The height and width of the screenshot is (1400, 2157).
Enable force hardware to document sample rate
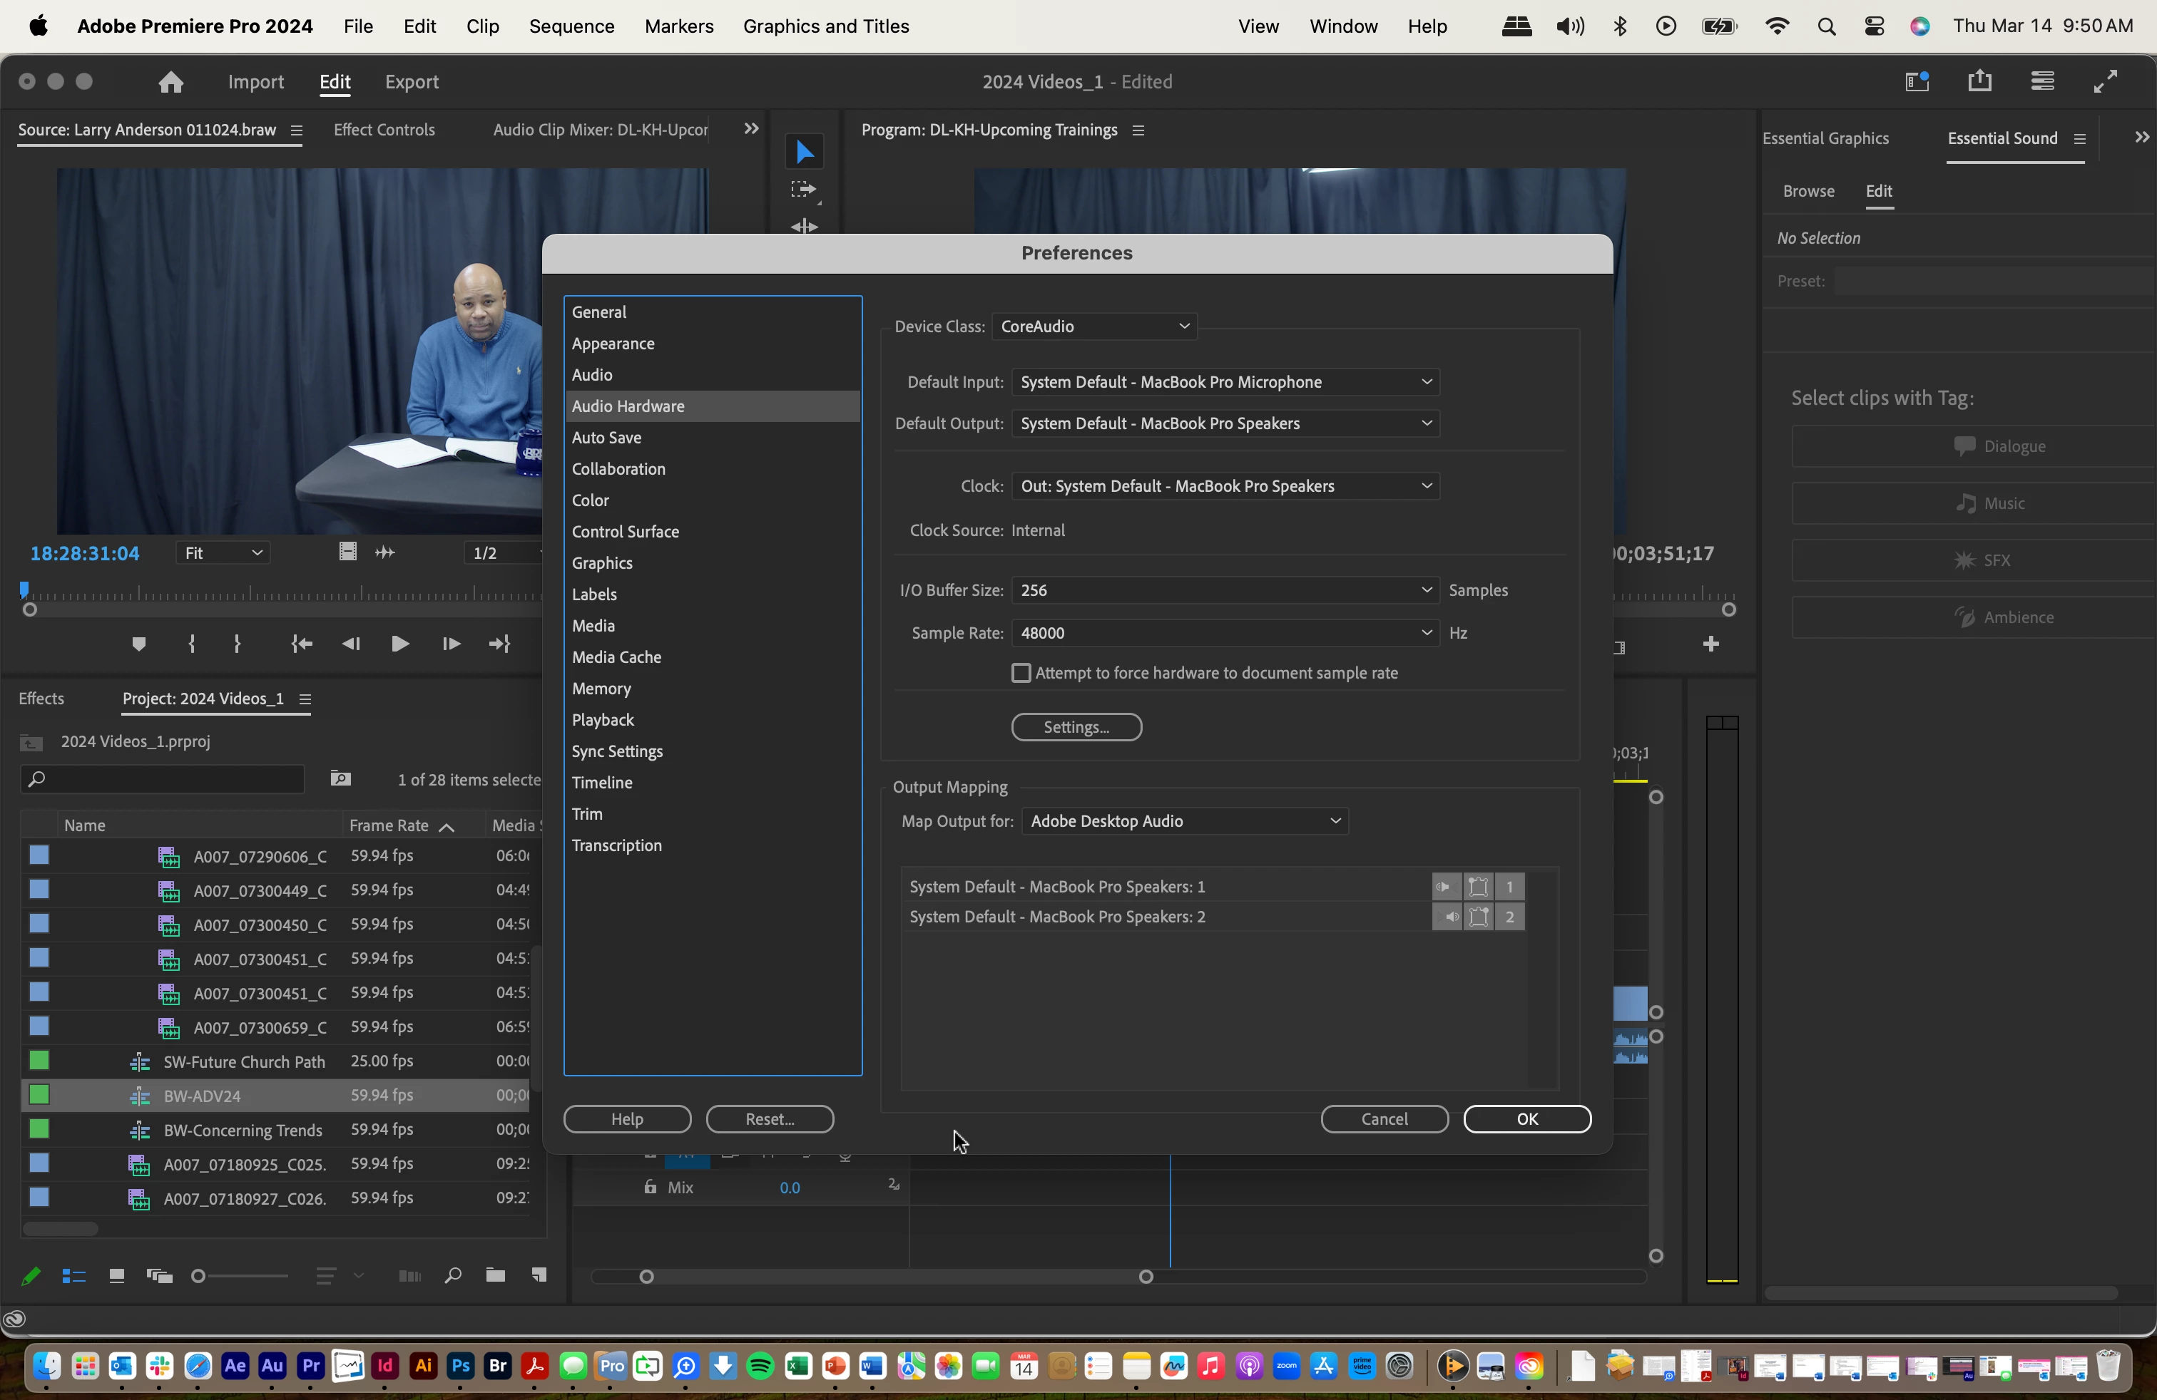[x=1021, y=673]
